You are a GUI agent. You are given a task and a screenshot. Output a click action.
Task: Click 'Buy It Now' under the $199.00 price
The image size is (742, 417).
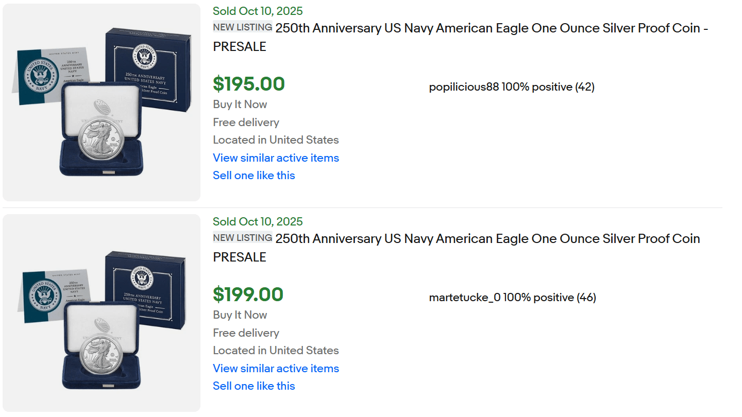point(240,315)
